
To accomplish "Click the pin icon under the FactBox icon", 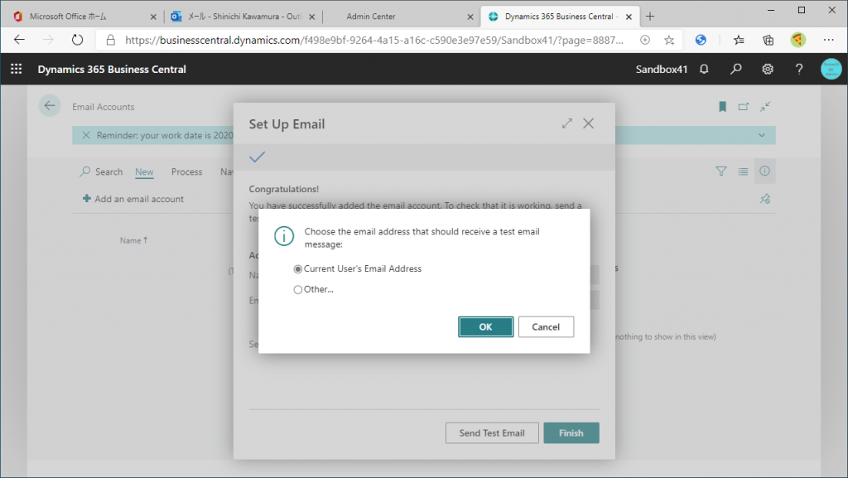I will click(x=764, y=199).
